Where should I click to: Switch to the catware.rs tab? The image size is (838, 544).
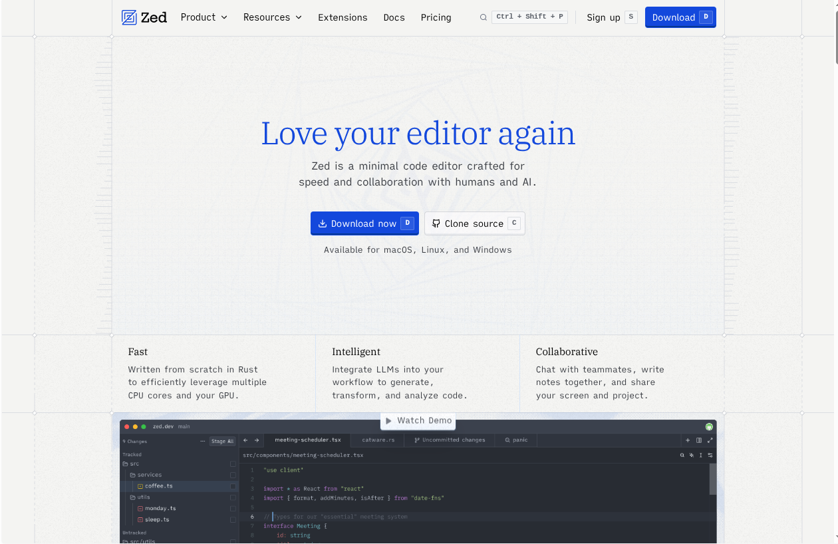(x=378, y=440)
